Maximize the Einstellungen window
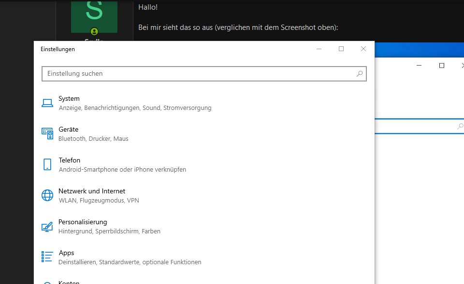 tap(341, 49)
